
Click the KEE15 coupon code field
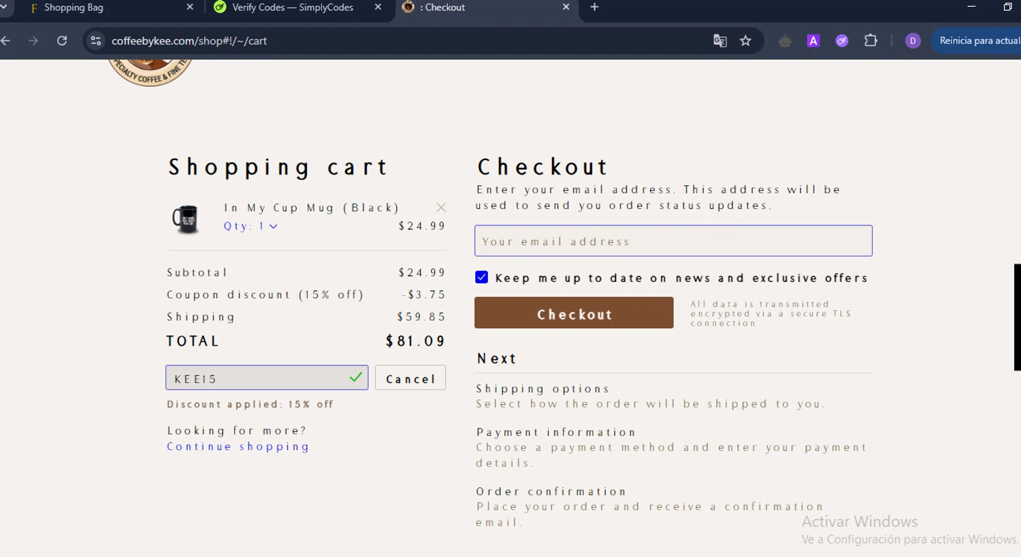[267, 378]
